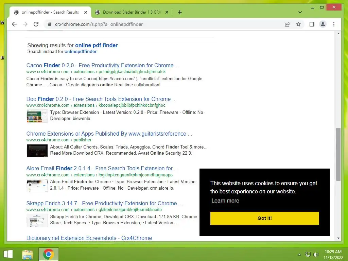The image size is (348, 261).
Task: Click the Chrome taskbar icon
Action: point(49,254)
